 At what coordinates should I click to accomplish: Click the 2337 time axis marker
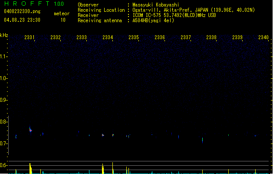click(x=186, y=37)
